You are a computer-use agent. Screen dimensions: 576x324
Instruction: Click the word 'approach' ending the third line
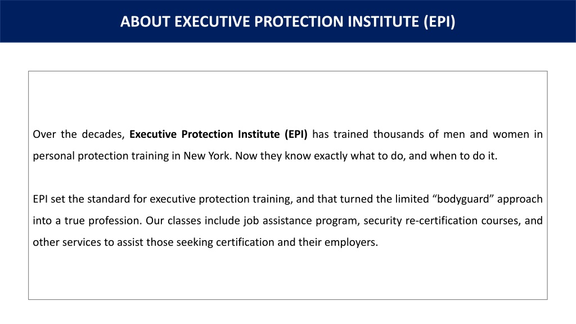coord(520,199)
